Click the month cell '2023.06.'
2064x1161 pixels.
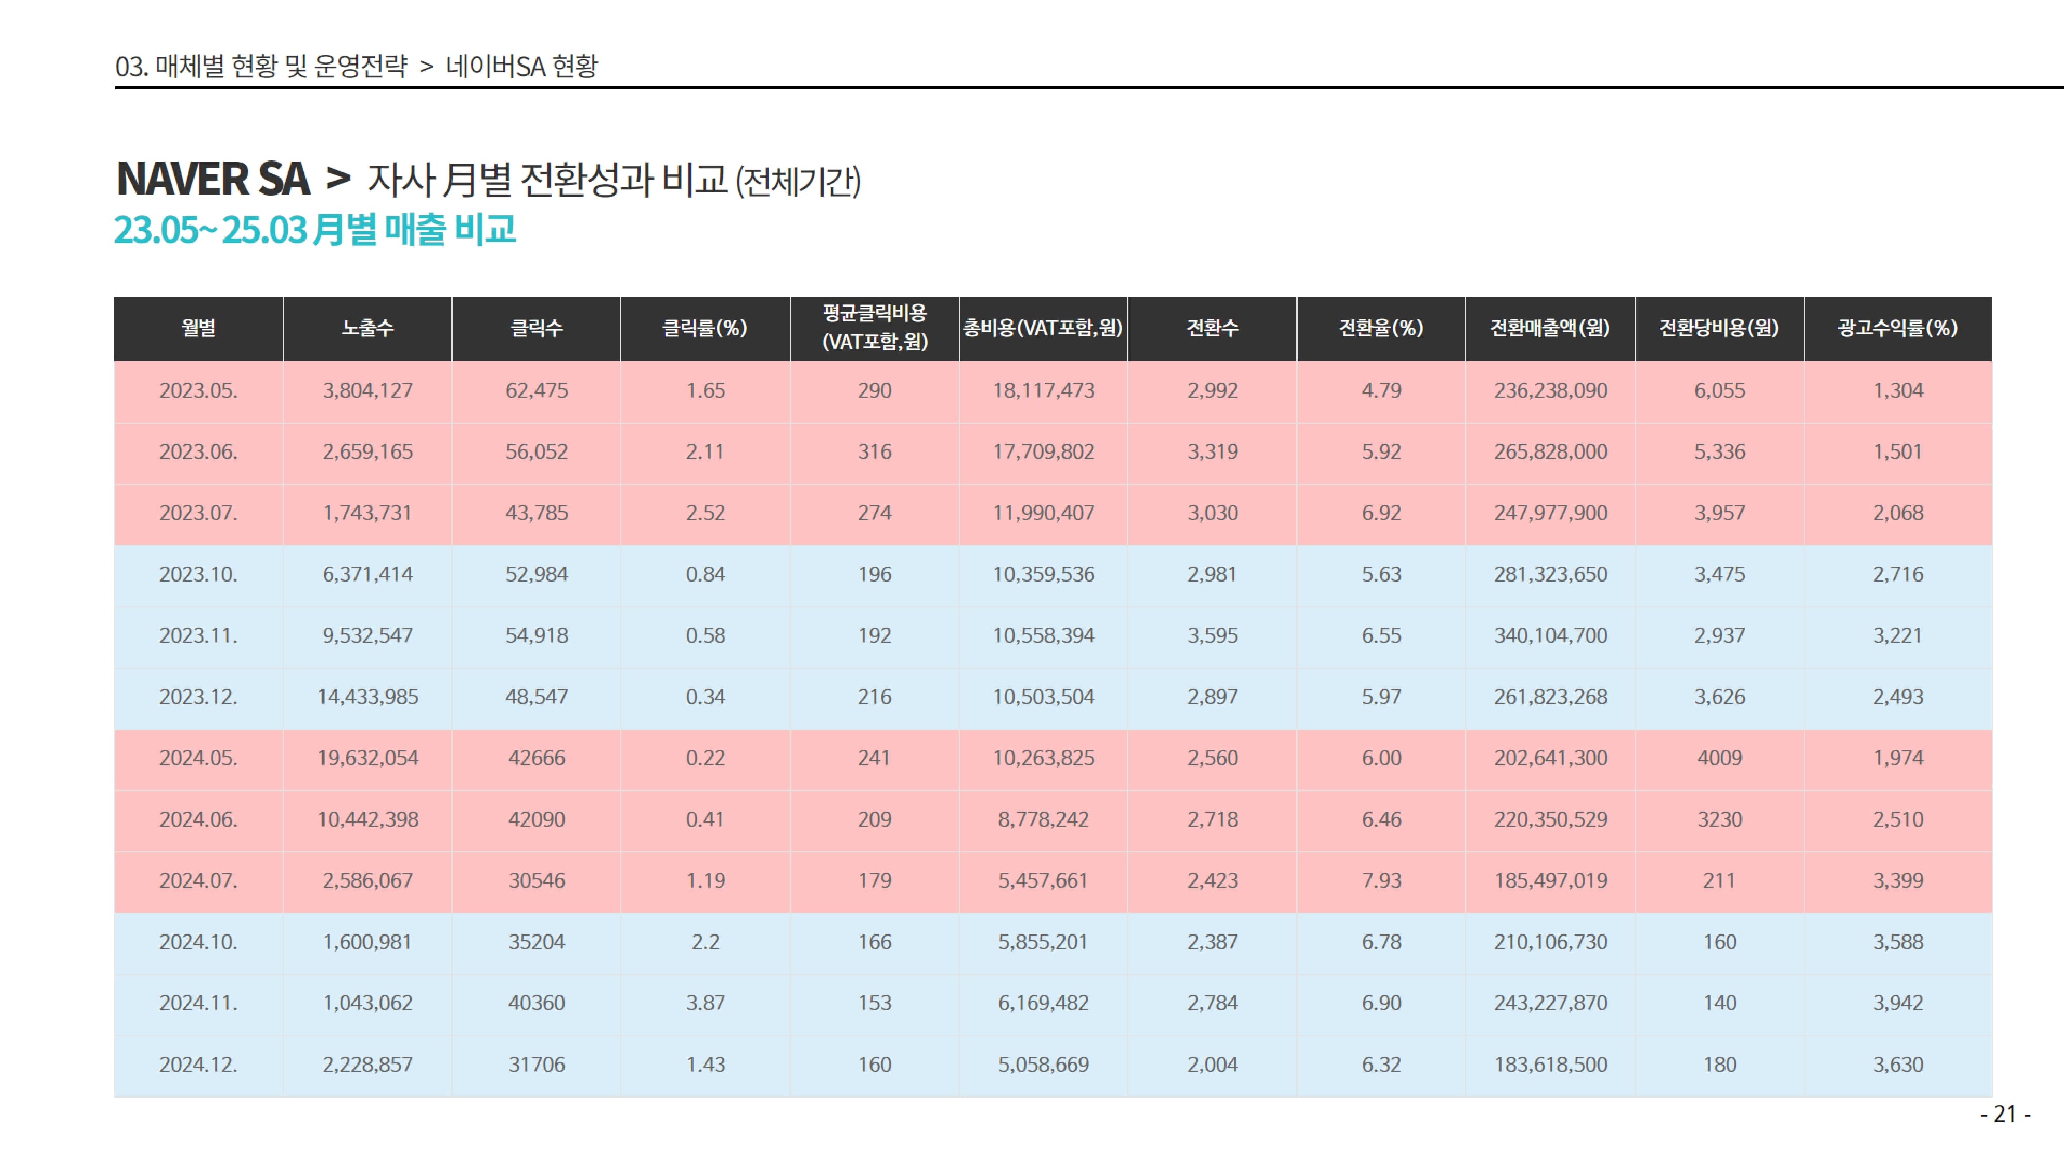tap(199, 452)
